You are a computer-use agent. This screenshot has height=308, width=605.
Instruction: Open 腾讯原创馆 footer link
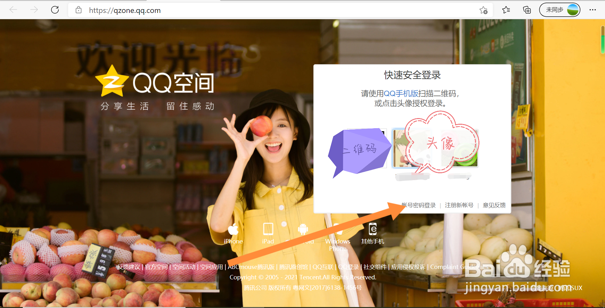pyautogui.click(x=294, y=267)
